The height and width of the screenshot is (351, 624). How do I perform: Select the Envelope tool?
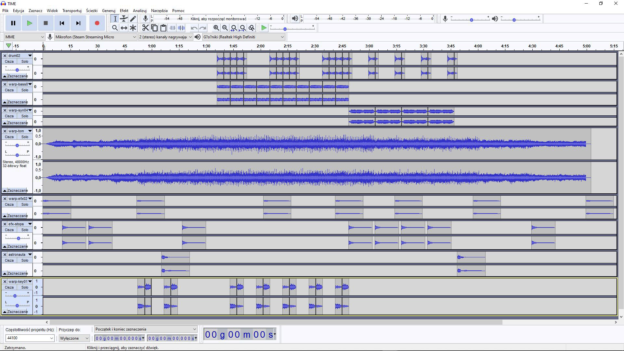(124, 19)
